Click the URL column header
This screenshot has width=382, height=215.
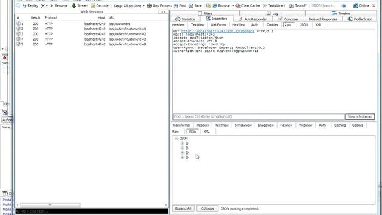click(x=112, y=17)
